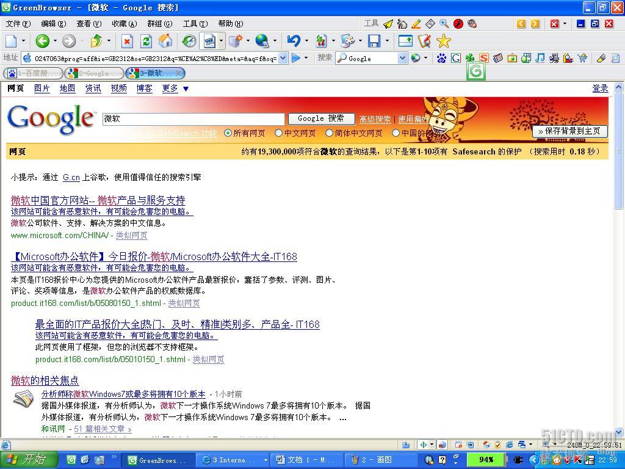Viewport: 625px width, 469px height.
Task: Select the 中文网页 radio button
Action: (x=278, y=133)
